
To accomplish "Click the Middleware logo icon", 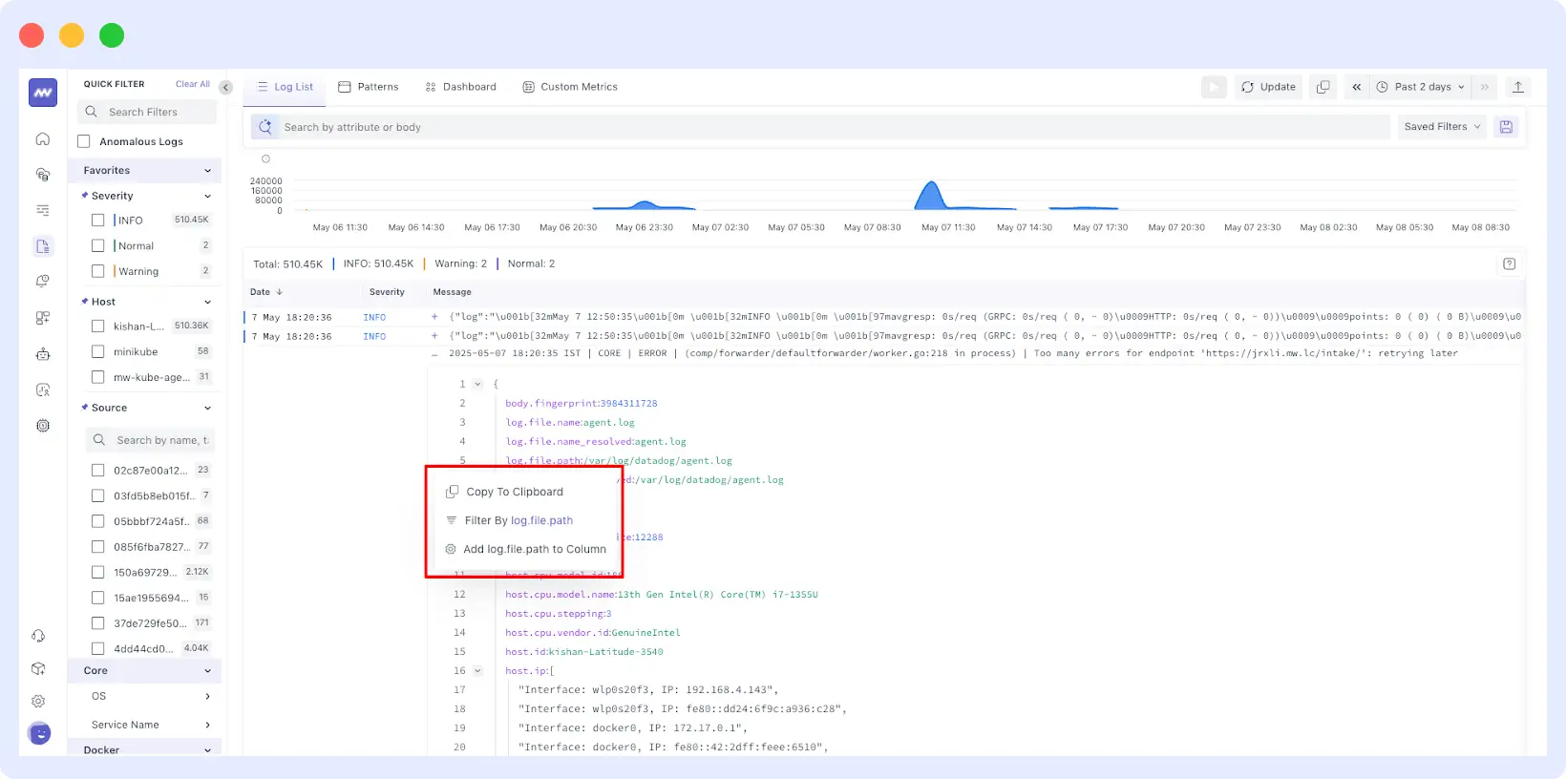I will pyautogui.click(x=43, y=93).
